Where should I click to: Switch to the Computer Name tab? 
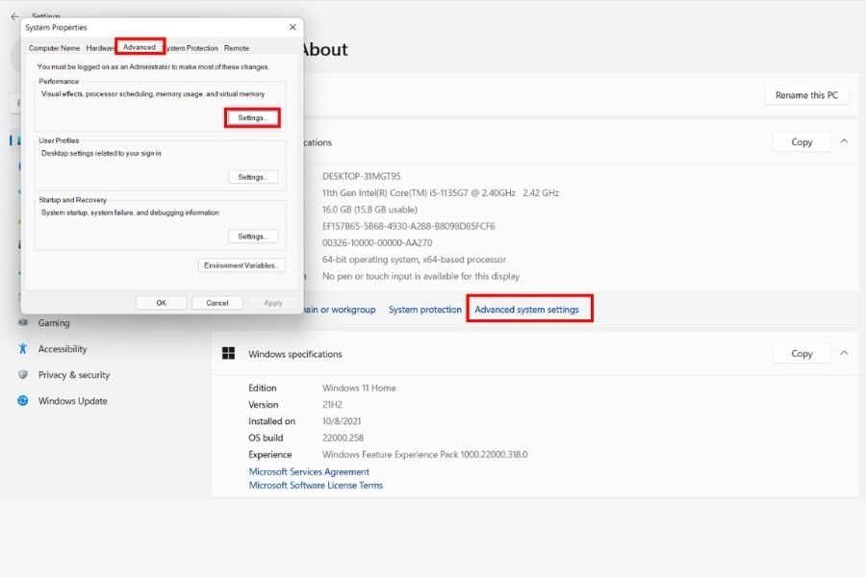tap(54, 46)
